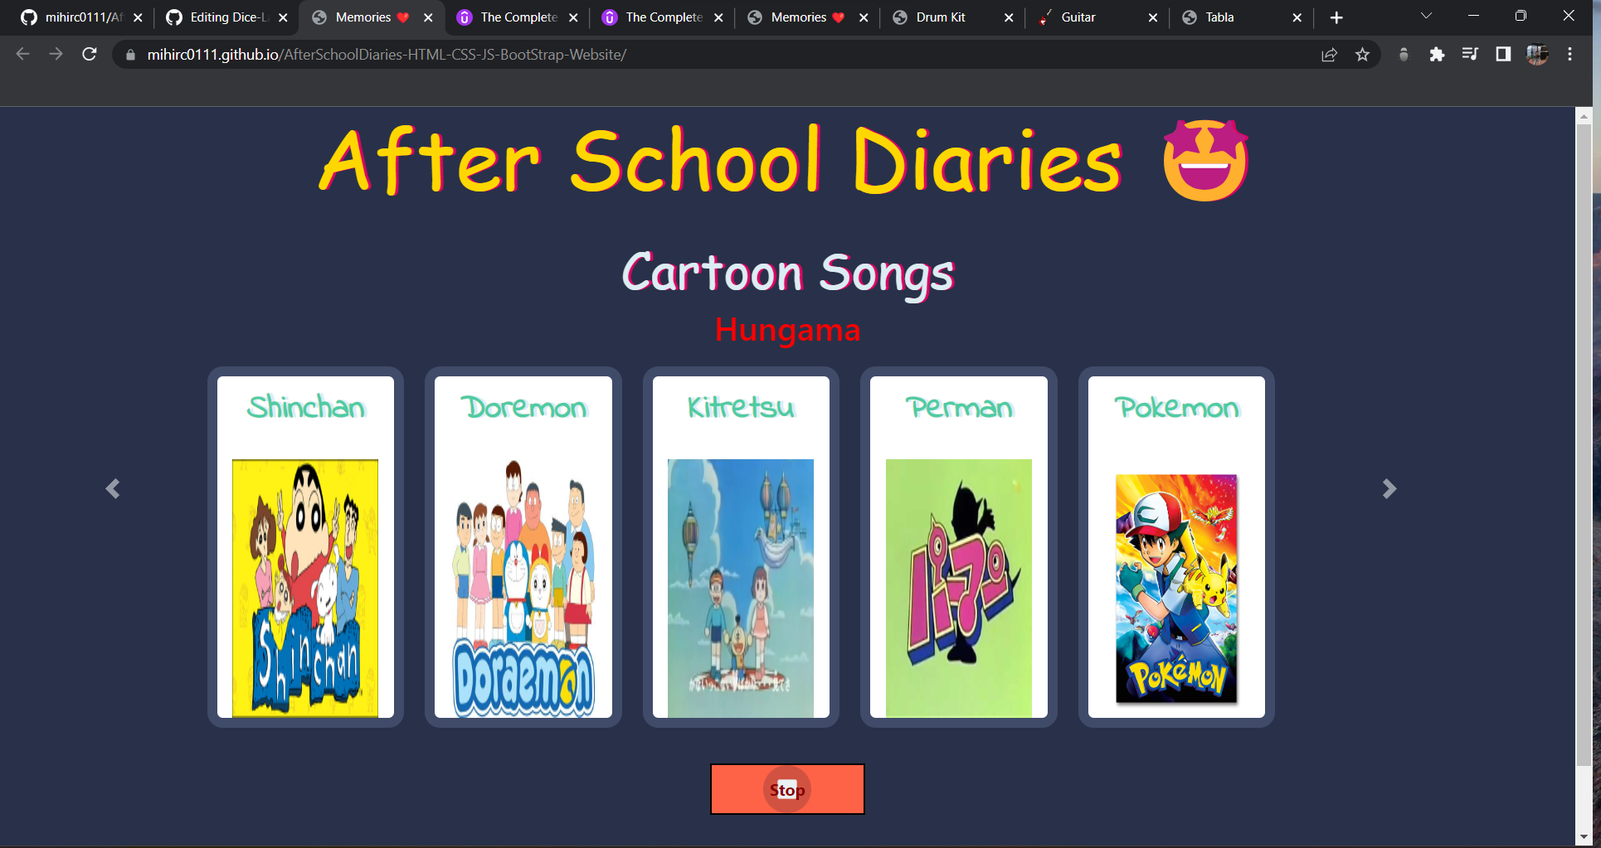
Task: Click the Drum Kit tab favicon
Action: coord(898,17)
